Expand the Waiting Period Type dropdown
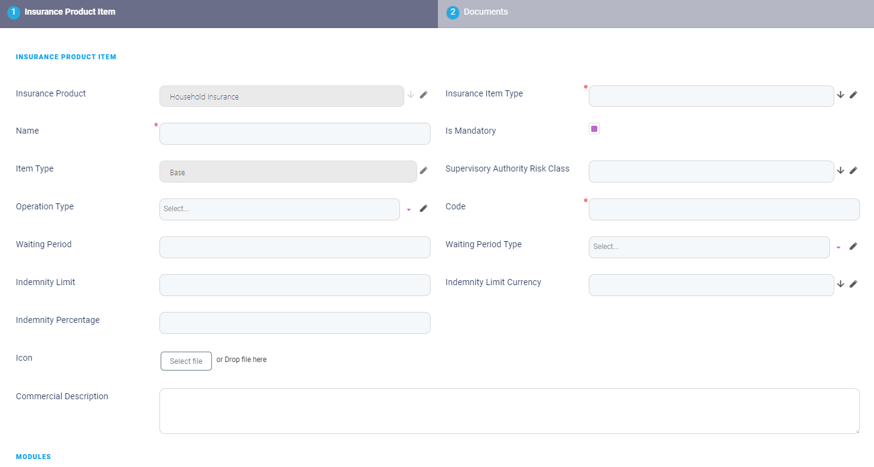This screenshot has height=467, width=874. click(x=708, y=247)
